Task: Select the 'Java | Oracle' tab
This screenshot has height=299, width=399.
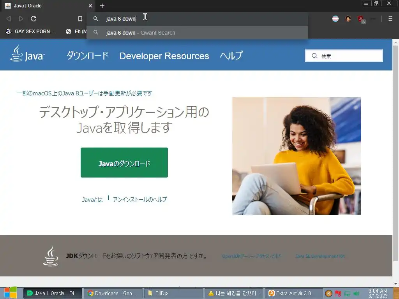Action: (x=48, y=5)
